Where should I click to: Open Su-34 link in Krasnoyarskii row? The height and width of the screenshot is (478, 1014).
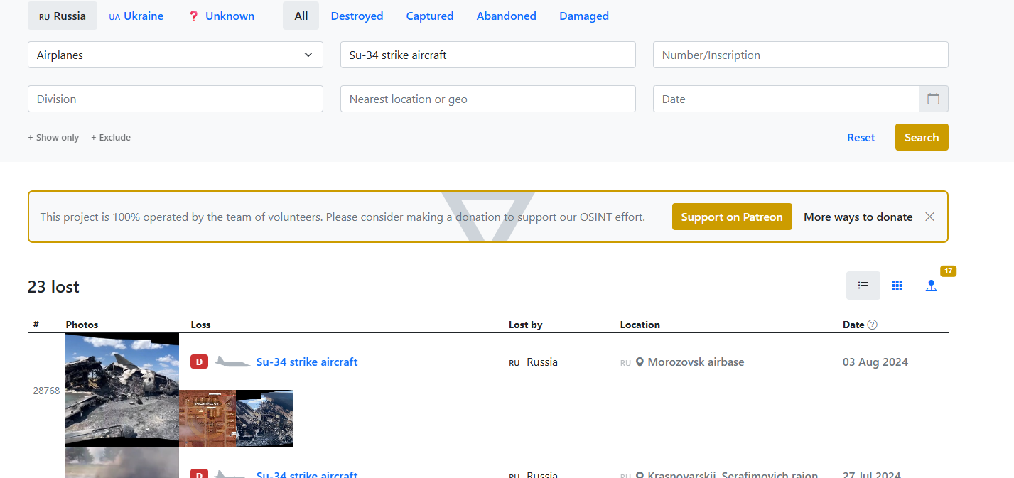click(307, 474)
